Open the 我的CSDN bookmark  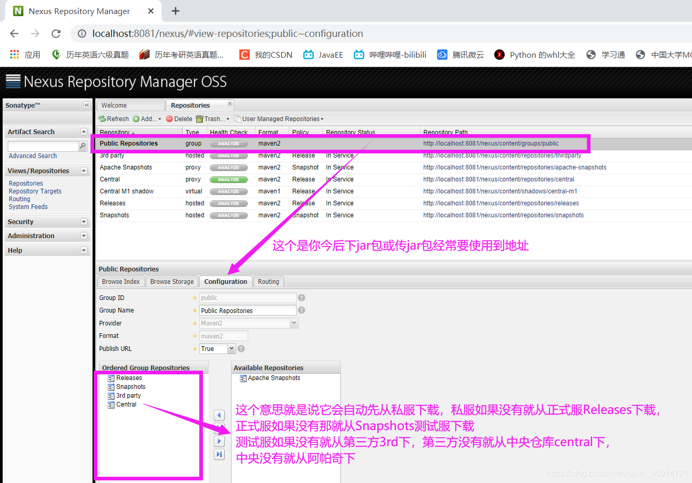coord(266,55)
